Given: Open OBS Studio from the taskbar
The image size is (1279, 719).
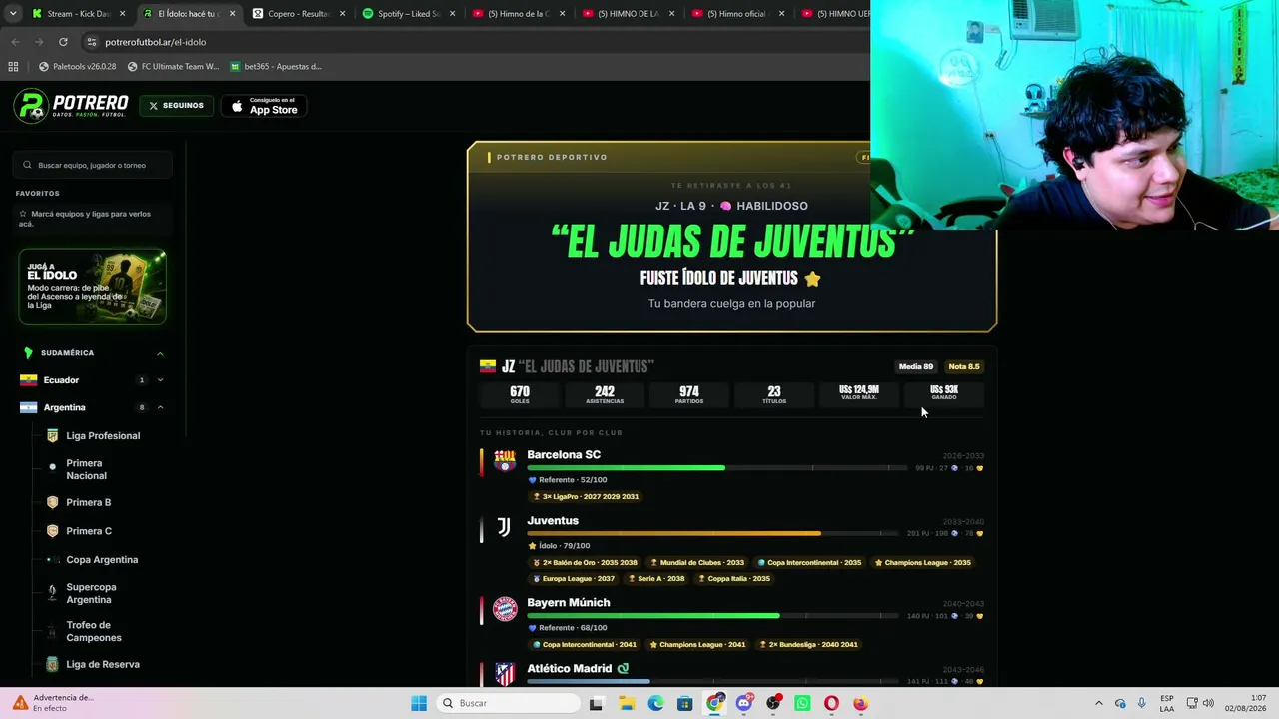Looking at the screenshot, I should pyautogui.click(x=773, y=703).
